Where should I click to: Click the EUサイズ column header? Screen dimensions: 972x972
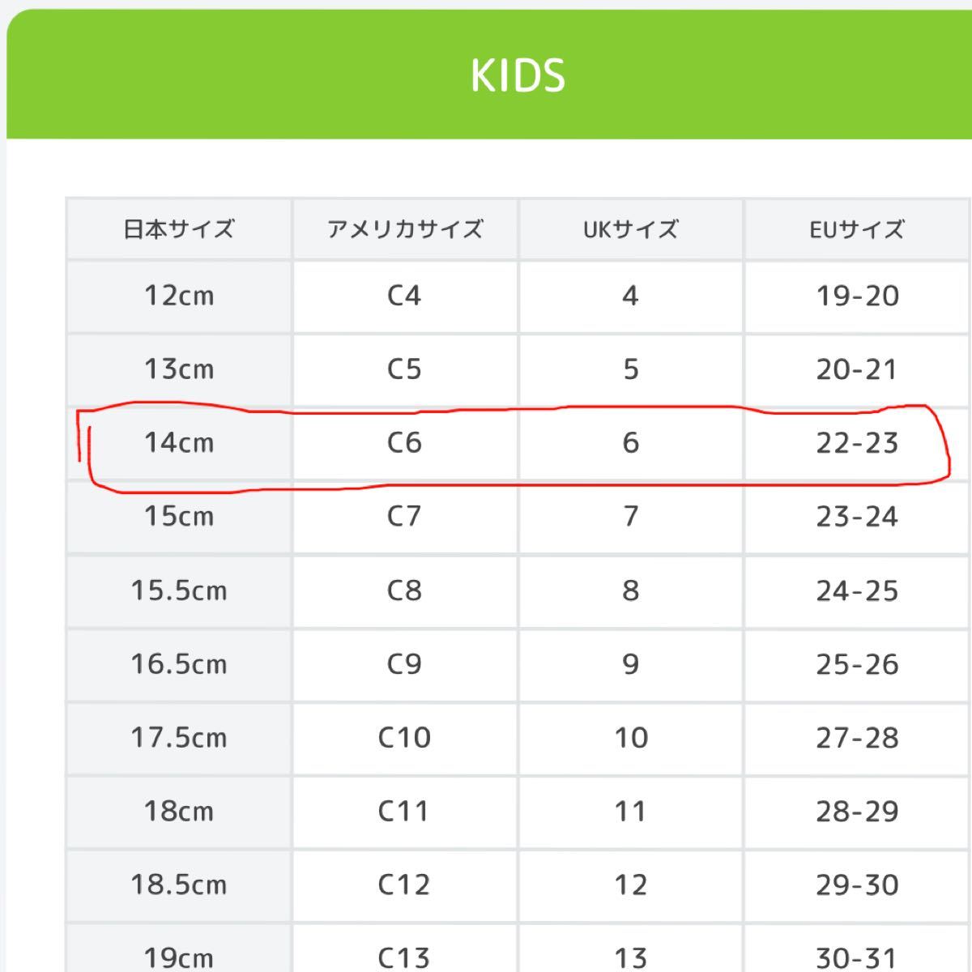pos(857,229)
